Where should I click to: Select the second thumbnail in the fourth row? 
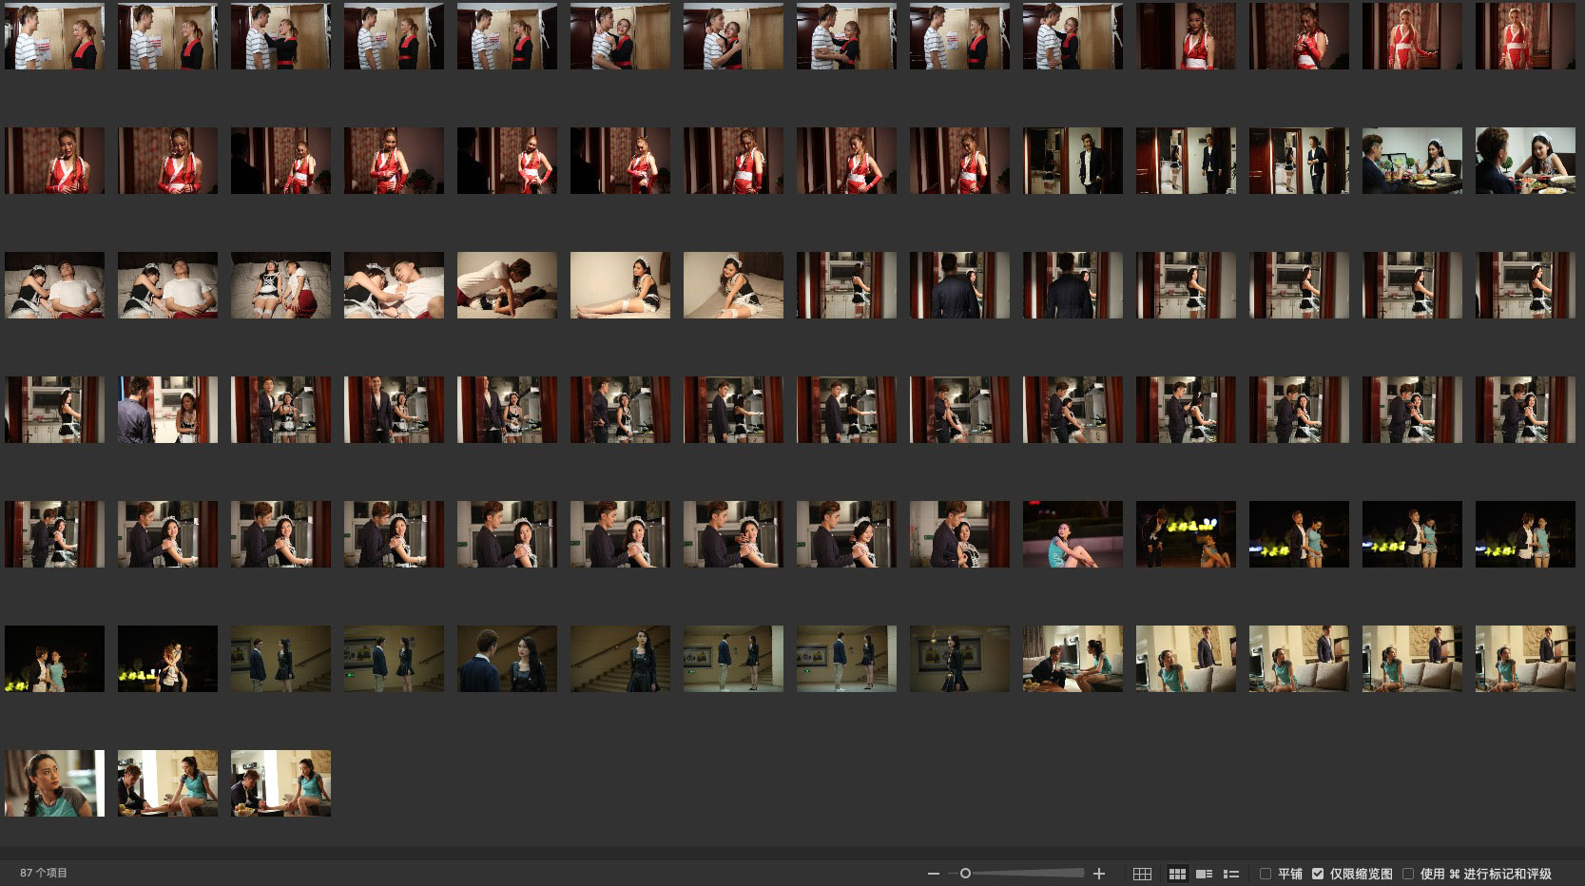[x=167, y=410]
